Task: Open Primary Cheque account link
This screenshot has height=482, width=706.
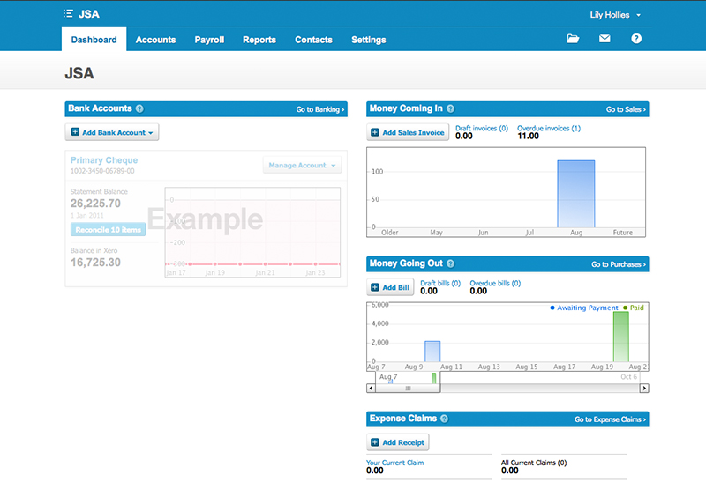Action: coord(104,160)
